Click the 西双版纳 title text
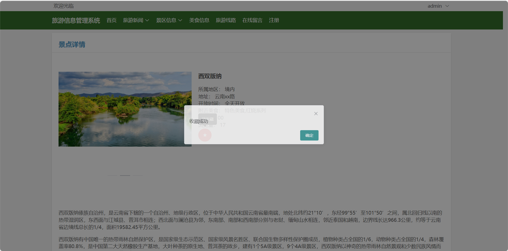Viewport: 508px width, 251px height. tap(210, 76)
